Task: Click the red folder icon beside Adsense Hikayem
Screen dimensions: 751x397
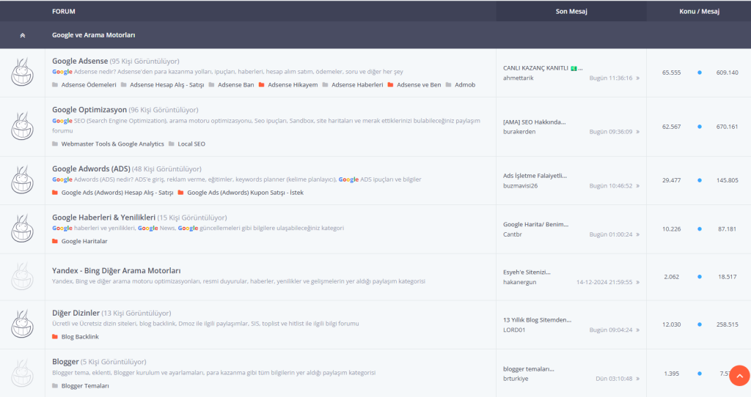Action: pyautogui.click(x=262, y=85)
